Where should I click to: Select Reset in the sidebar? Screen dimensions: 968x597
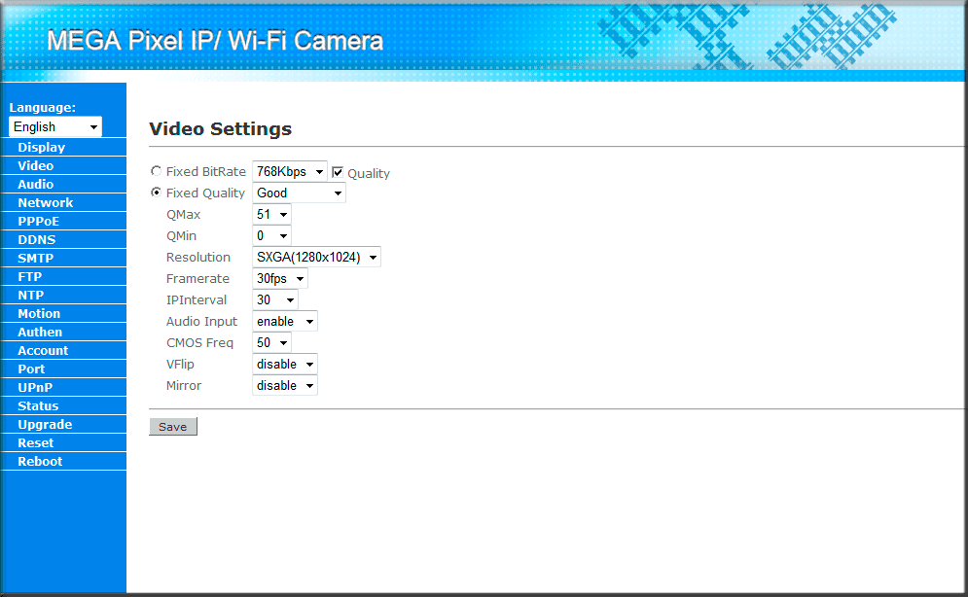pos(63,442)
